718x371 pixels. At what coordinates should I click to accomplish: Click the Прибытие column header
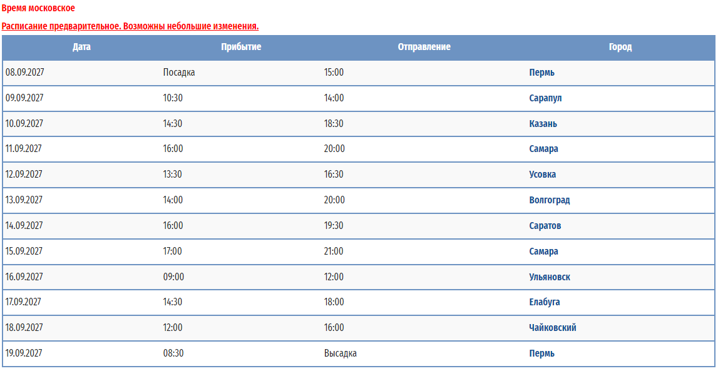(241, 47)
